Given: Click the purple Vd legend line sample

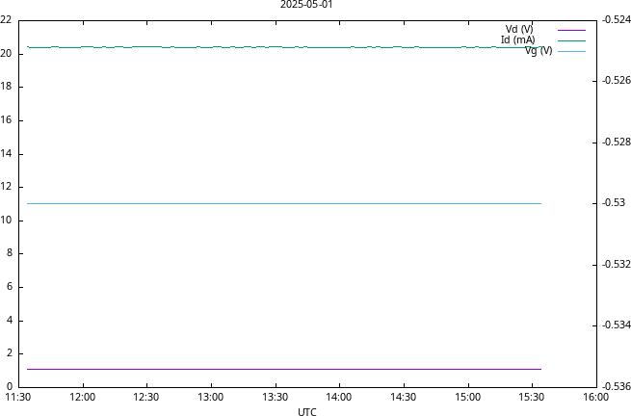Looking at the screenshot, I should pyautogui.click(x=571, y=30).
